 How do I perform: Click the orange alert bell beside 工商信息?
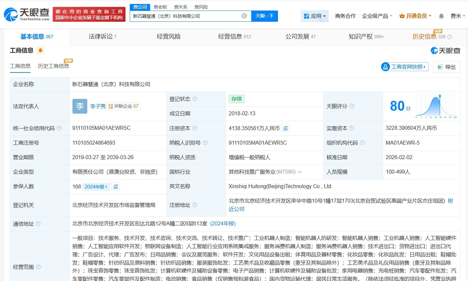[41, 50]
